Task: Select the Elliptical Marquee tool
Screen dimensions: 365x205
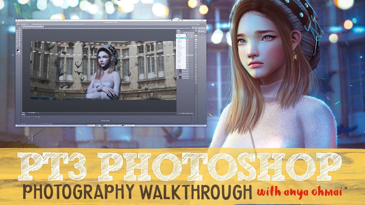Action: click(19, 28)
